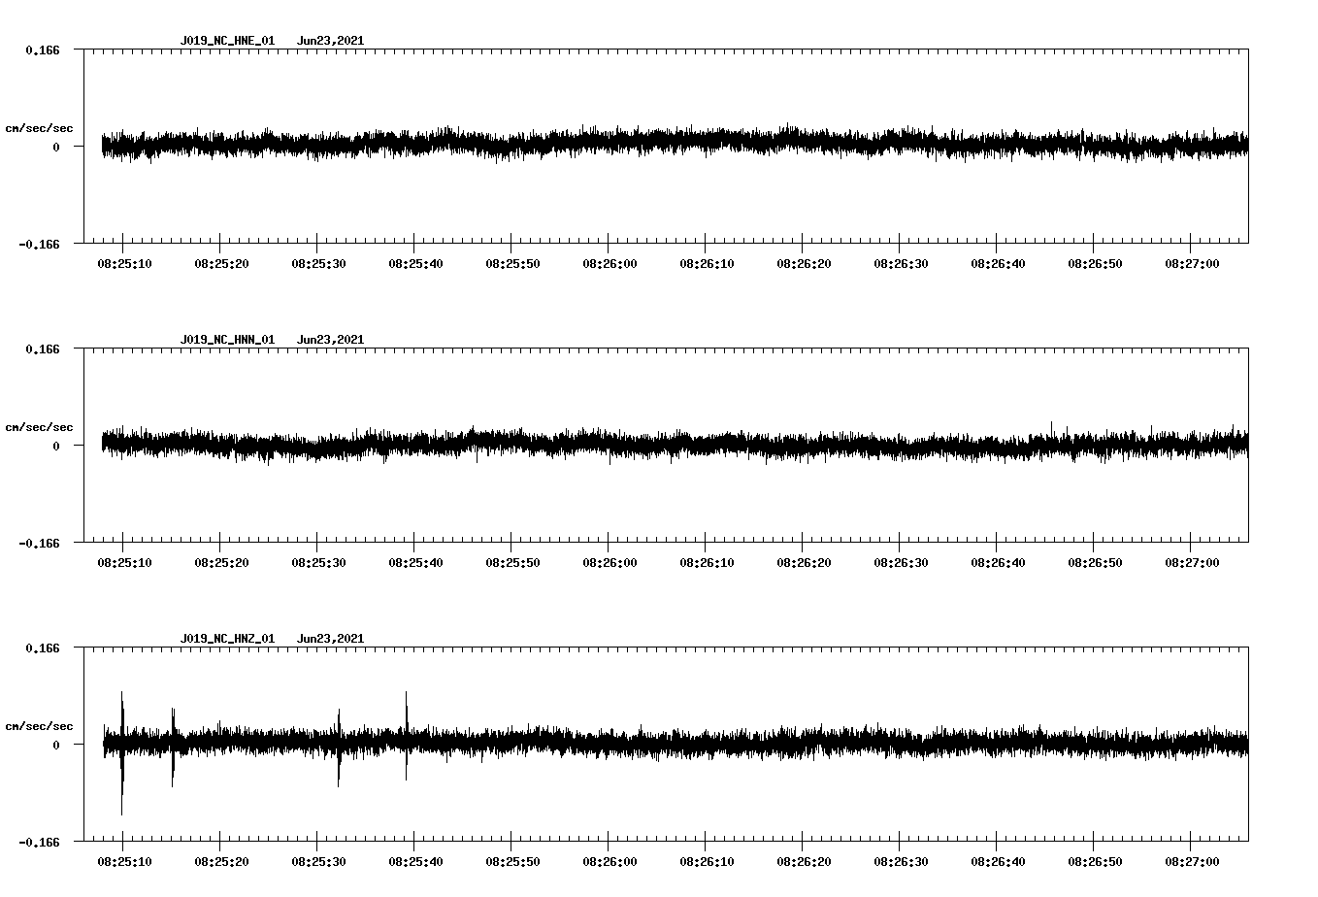Click the 0.166 upper axis value on HNE plot
Screen dimensions: 1318x897
(43, 50)
